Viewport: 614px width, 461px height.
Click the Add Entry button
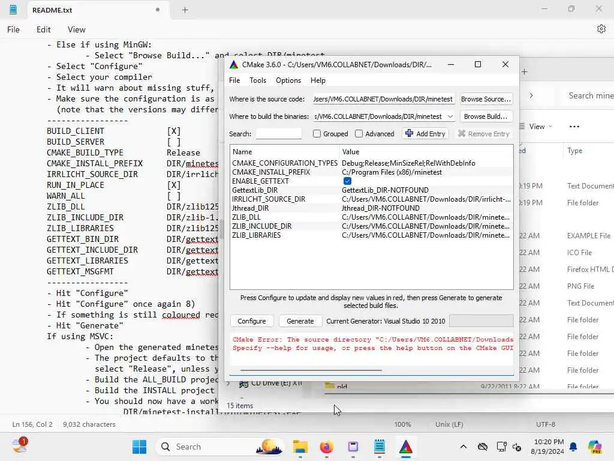(x=425, y=134)
